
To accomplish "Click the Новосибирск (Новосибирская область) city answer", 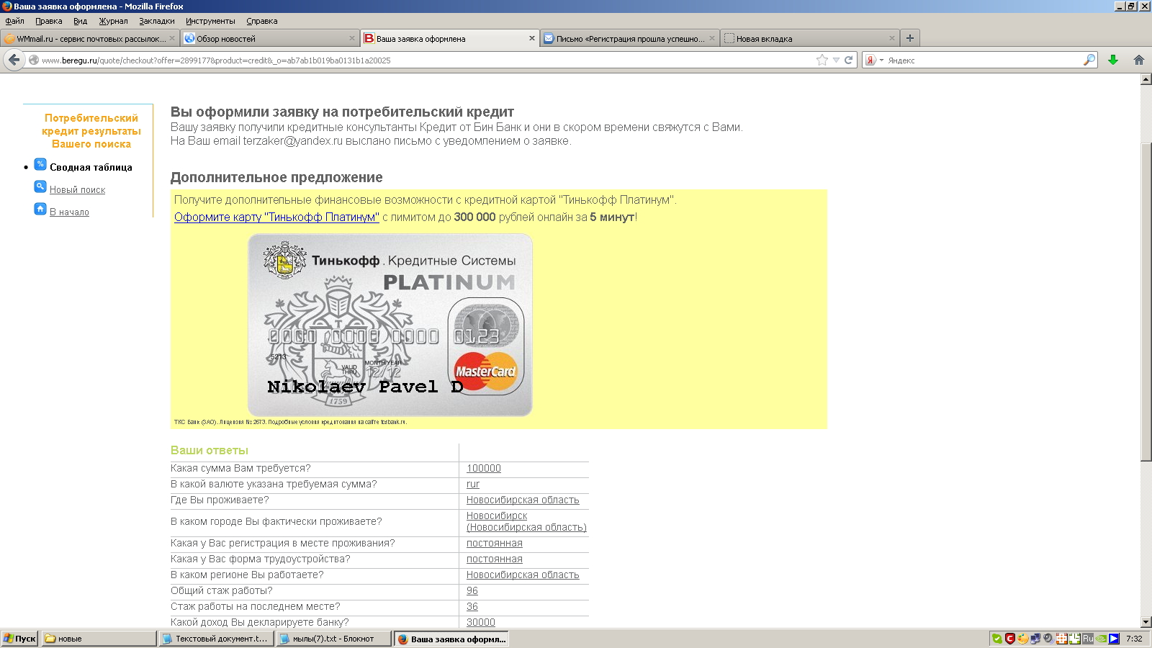I will tap(526, 522).
